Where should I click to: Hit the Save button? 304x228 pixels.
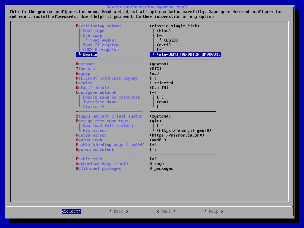pos(166,211)
